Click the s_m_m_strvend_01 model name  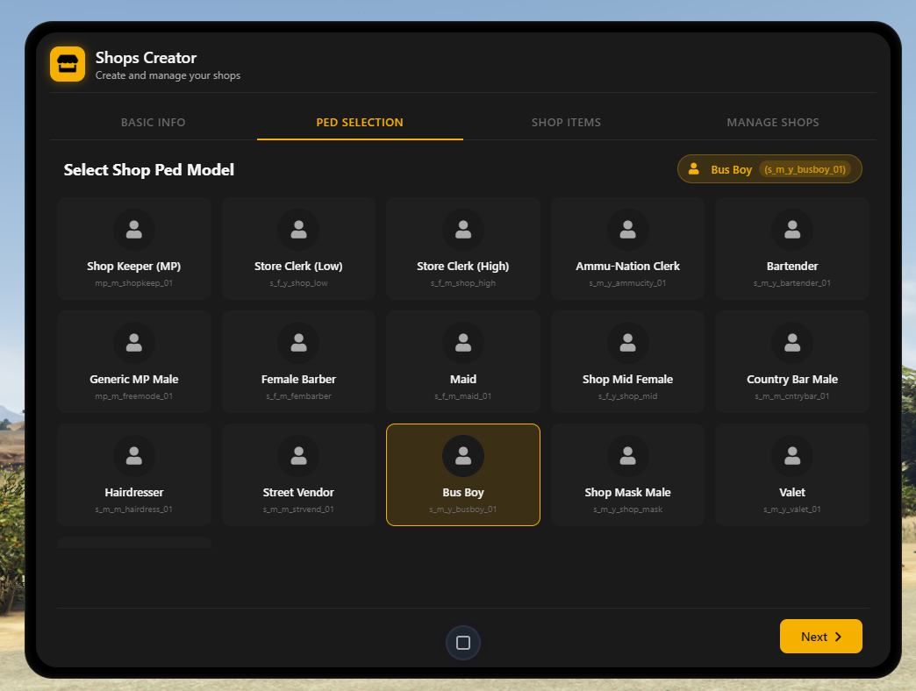pos(298,509)
